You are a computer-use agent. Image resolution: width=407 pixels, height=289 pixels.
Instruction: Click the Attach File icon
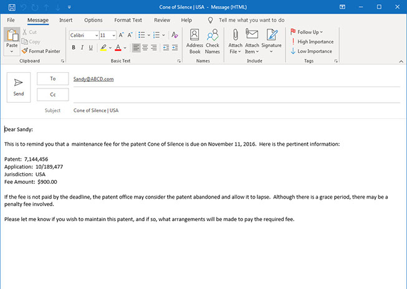235,41
